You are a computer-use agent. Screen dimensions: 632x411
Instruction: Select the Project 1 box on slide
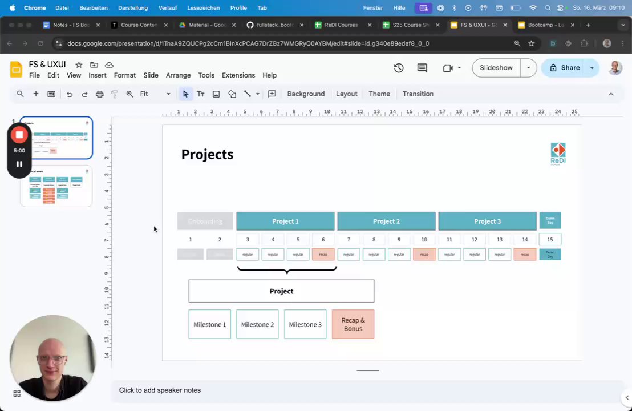pyautogui.click(x=285, y=221)
